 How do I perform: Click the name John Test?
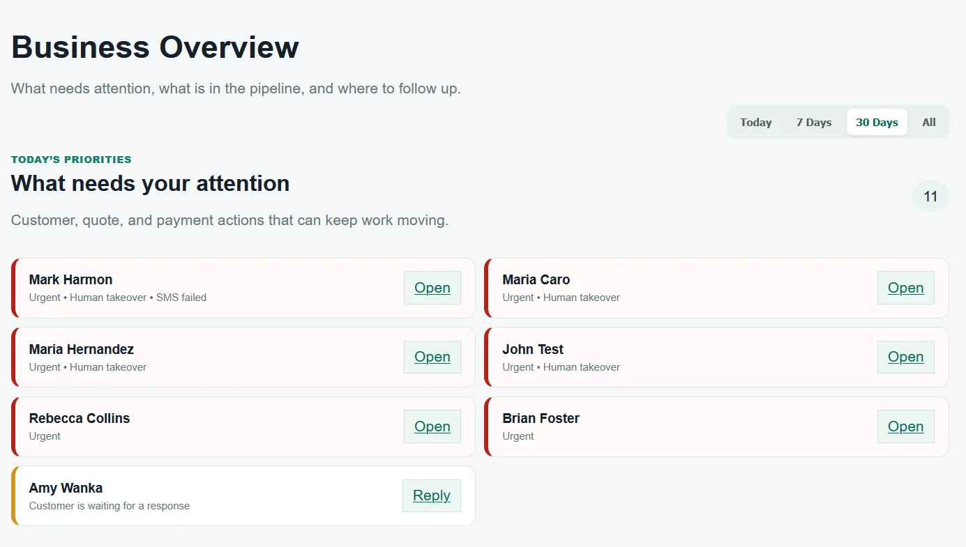533,349
